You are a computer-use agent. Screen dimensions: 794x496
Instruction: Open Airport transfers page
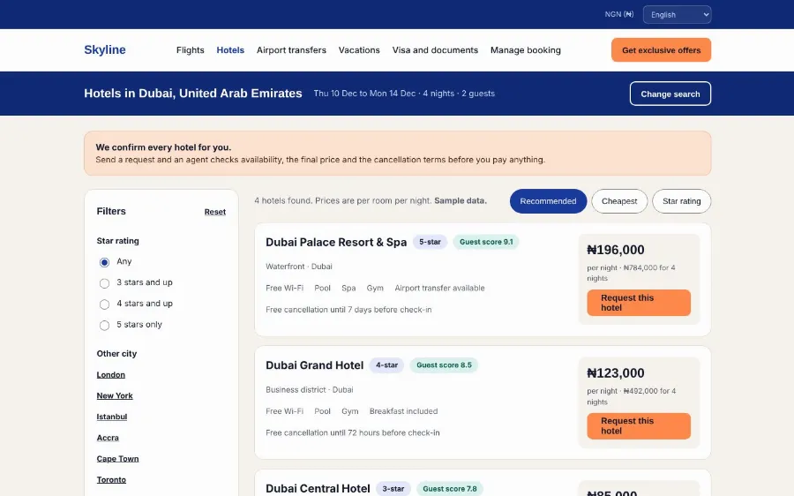tap(291, 50)
